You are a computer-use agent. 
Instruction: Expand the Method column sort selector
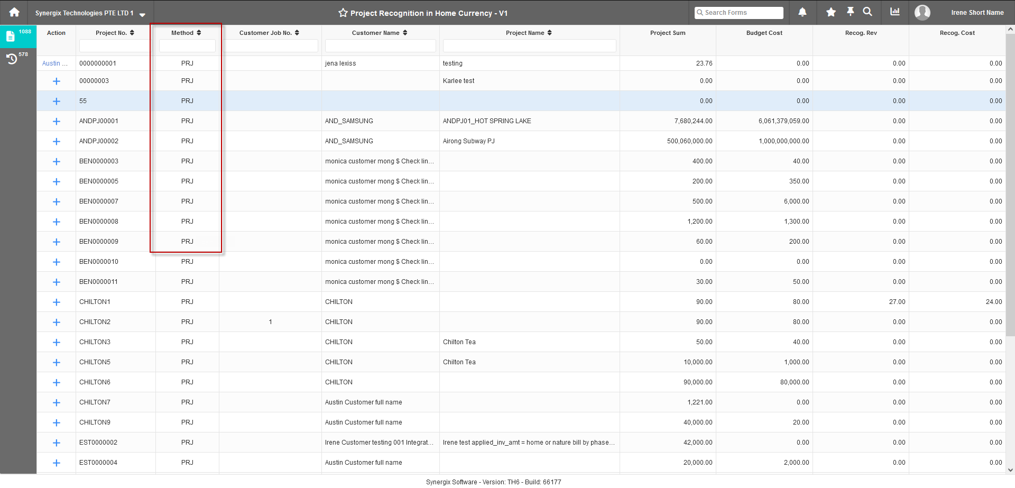tap(199, 32)
